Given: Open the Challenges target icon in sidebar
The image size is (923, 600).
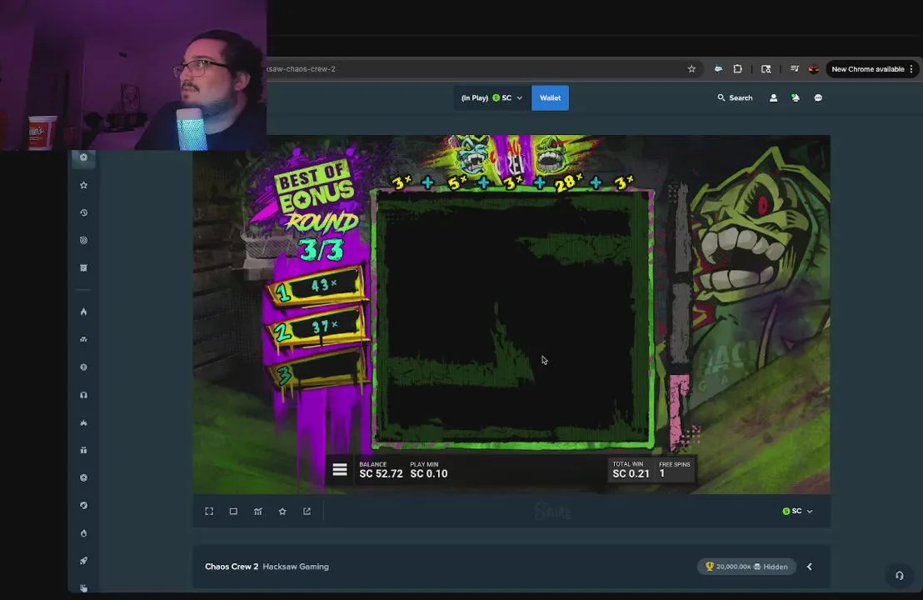Looking at the screenshot, I should [83, 240].
